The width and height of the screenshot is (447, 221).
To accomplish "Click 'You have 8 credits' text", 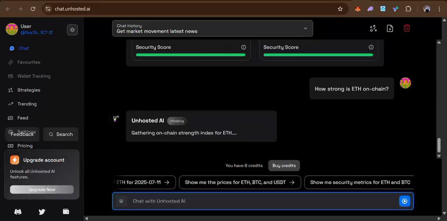I will [244, 166].
